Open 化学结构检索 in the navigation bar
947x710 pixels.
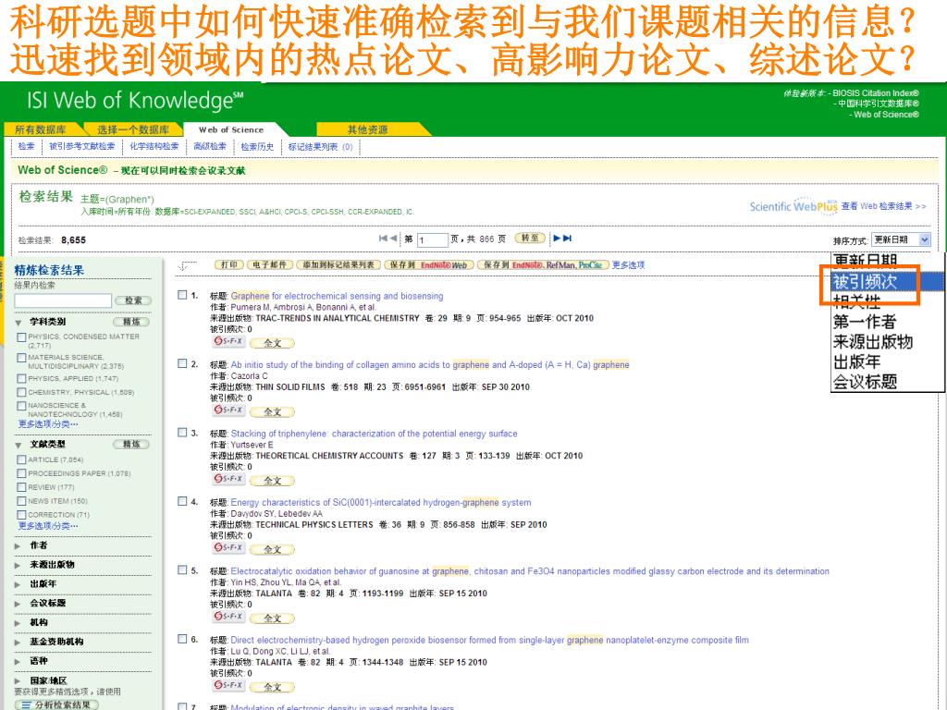click(x=154, y=146)
